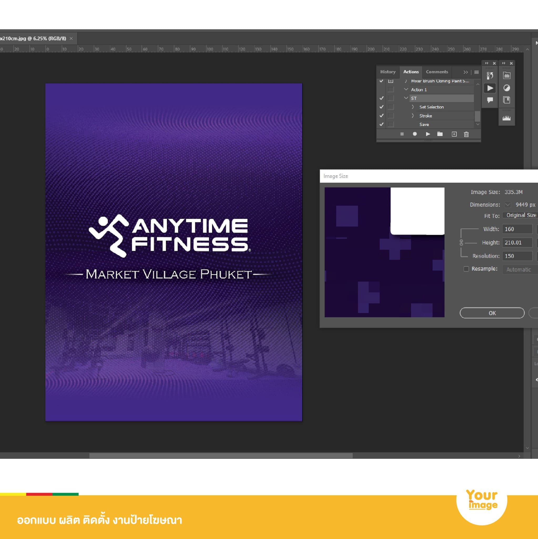The image size is (538, 539).
Task: Expand the Mixer Brush Cloning Paint action
Action: coord(406,81)
